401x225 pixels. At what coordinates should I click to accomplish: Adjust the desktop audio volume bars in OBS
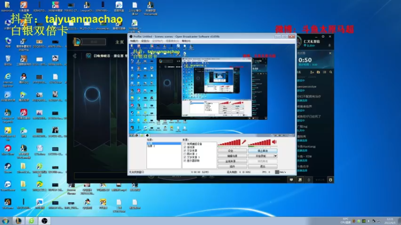click(x=259, y=142)
